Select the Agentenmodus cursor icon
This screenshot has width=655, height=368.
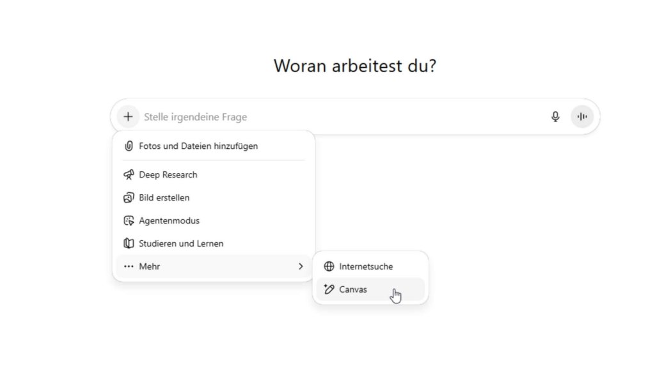click(x=129, y=220)
